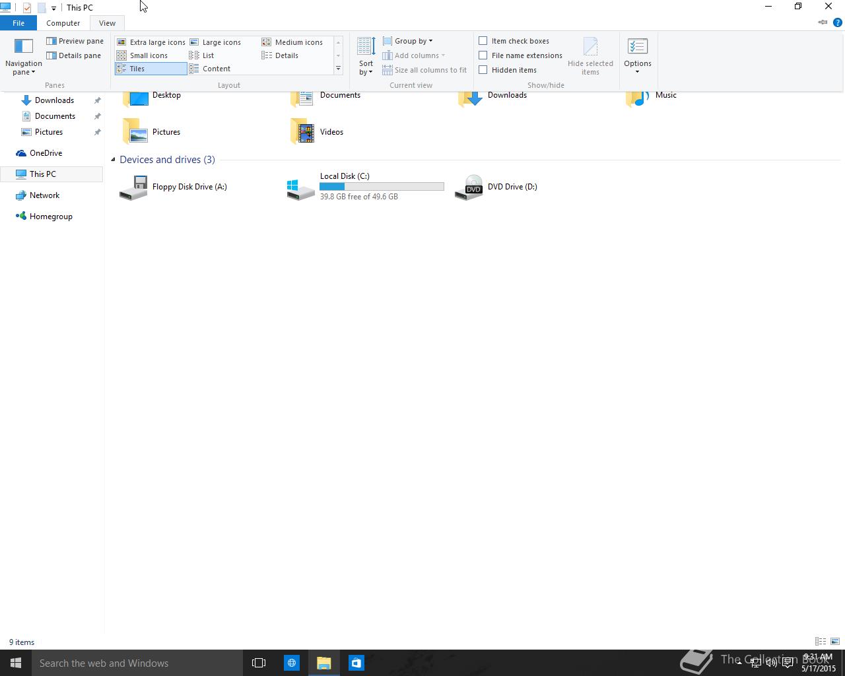845x676 pixels.
Task: Click the pin icon beside Documents
Action: click(97, 116)
